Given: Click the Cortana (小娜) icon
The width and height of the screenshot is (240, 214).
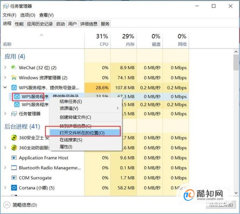Looking at the screenshot, I should tap(14, 188).
